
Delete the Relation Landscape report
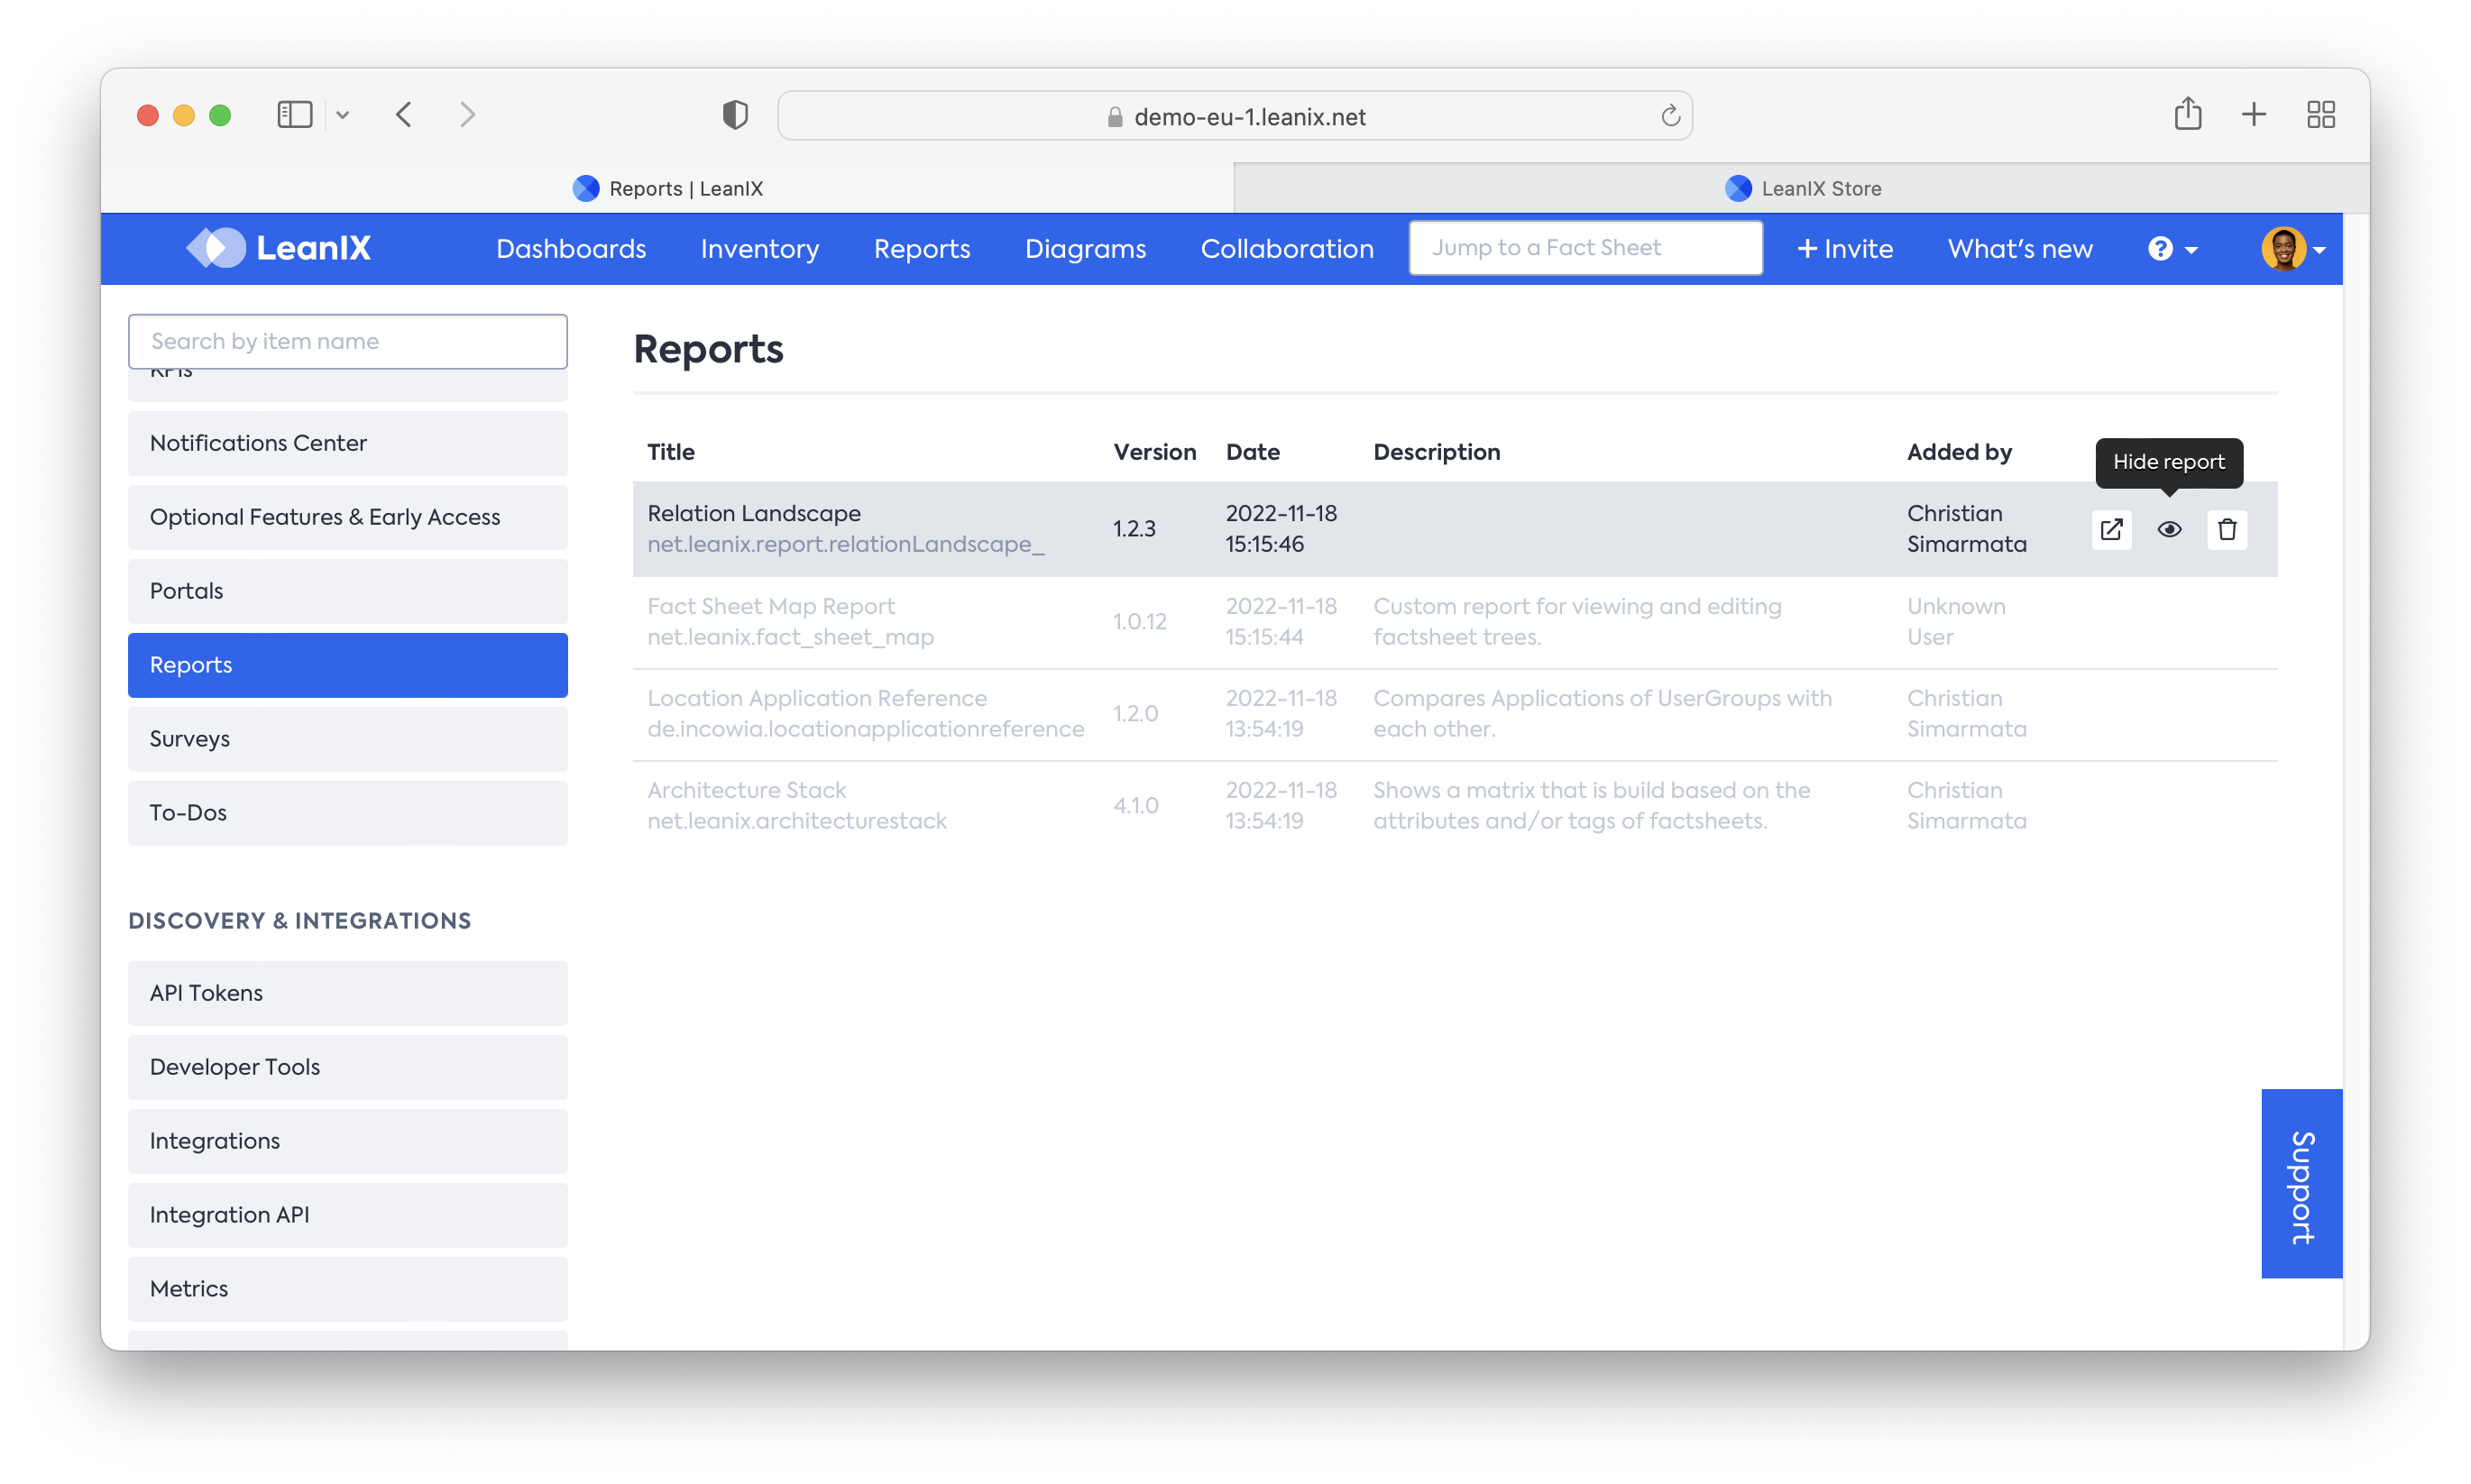coord(2226,529)
